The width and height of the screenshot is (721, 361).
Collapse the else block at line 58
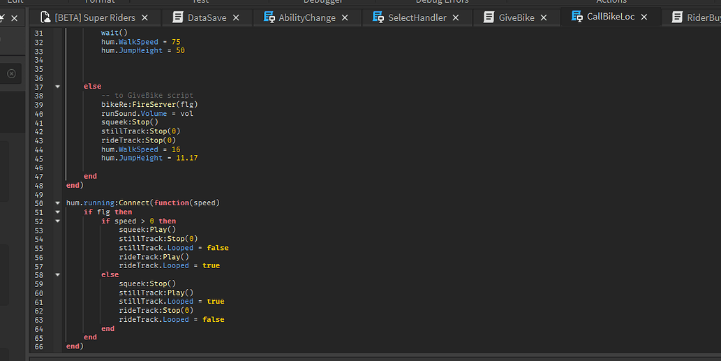click(x=57, y=274)
